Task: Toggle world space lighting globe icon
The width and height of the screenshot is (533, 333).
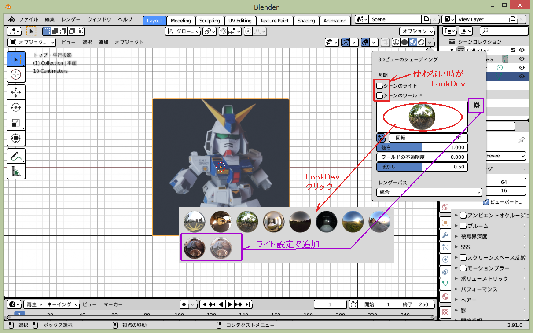Action: [381, 138]
